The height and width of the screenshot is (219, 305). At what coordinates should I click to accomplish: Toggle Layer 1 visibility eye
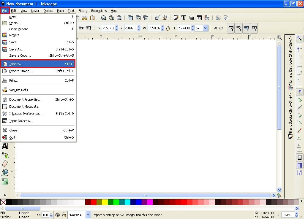click(x=58, y=215)
